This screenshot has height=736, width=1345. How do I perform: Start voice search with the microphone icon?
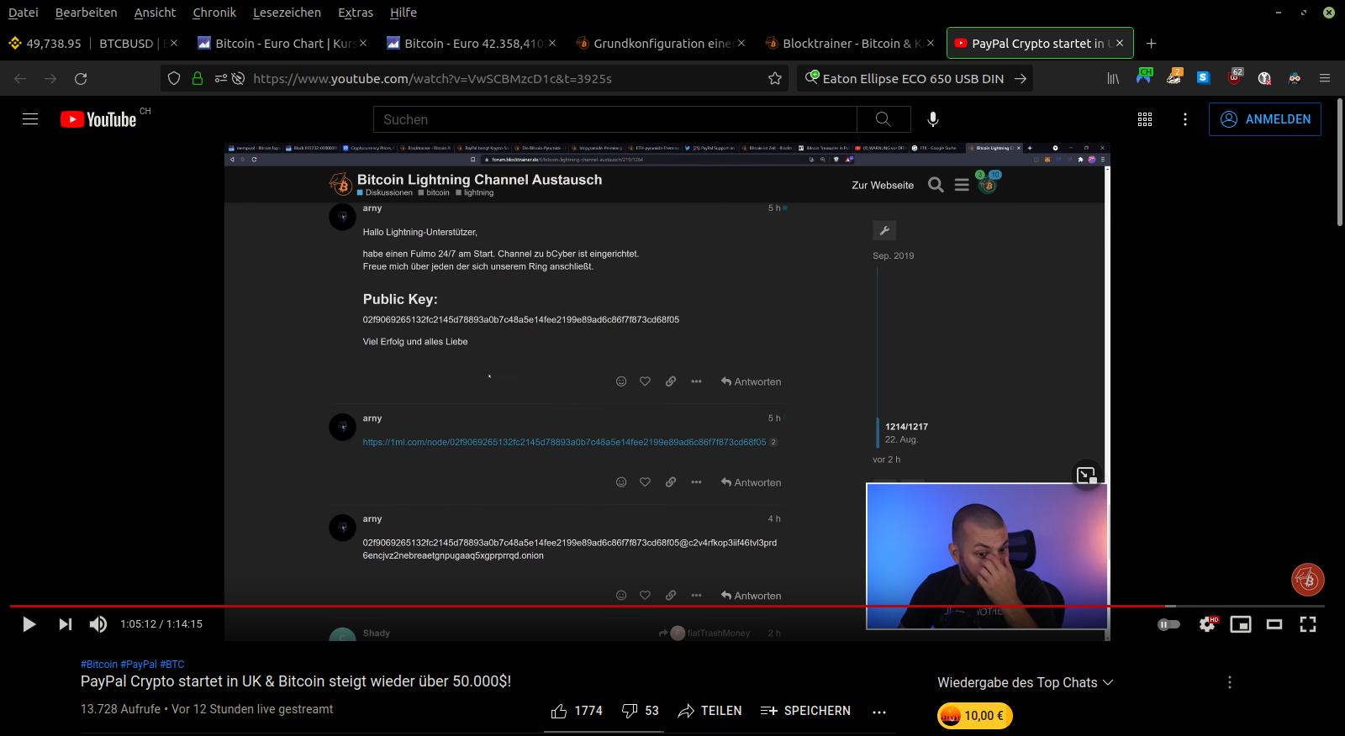933,119
